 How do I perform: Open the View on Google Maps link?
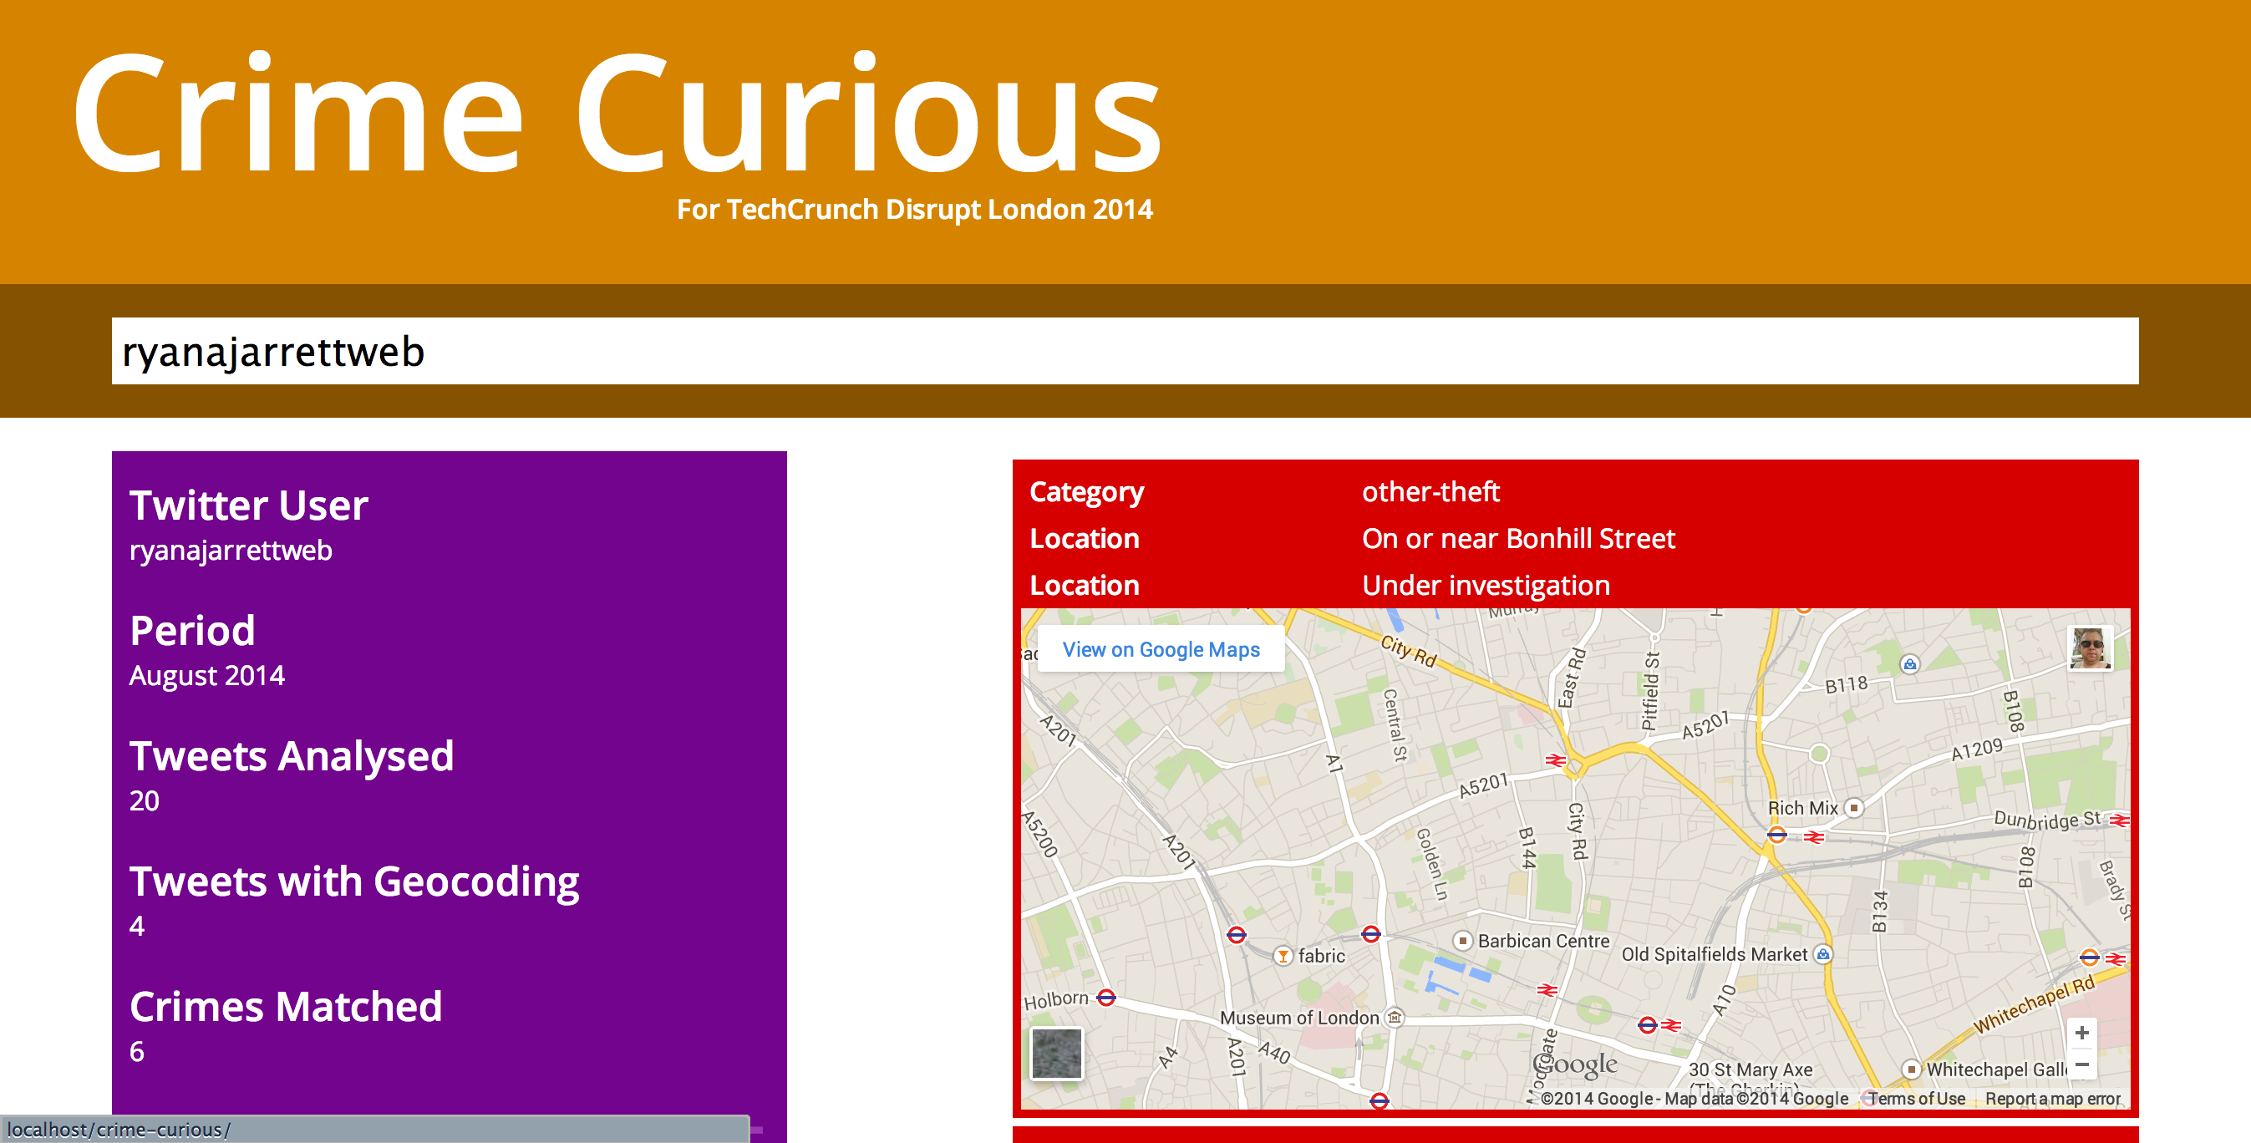(1161, 649)
